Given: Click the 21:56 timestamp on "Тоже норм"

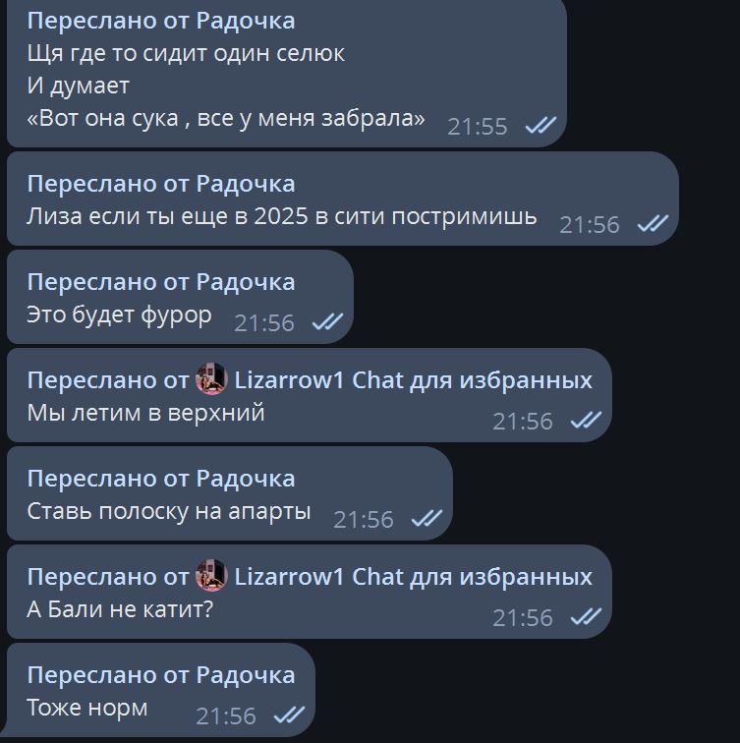Looking at the screenshot, I should pyautogui.click(x=226, y=716).
